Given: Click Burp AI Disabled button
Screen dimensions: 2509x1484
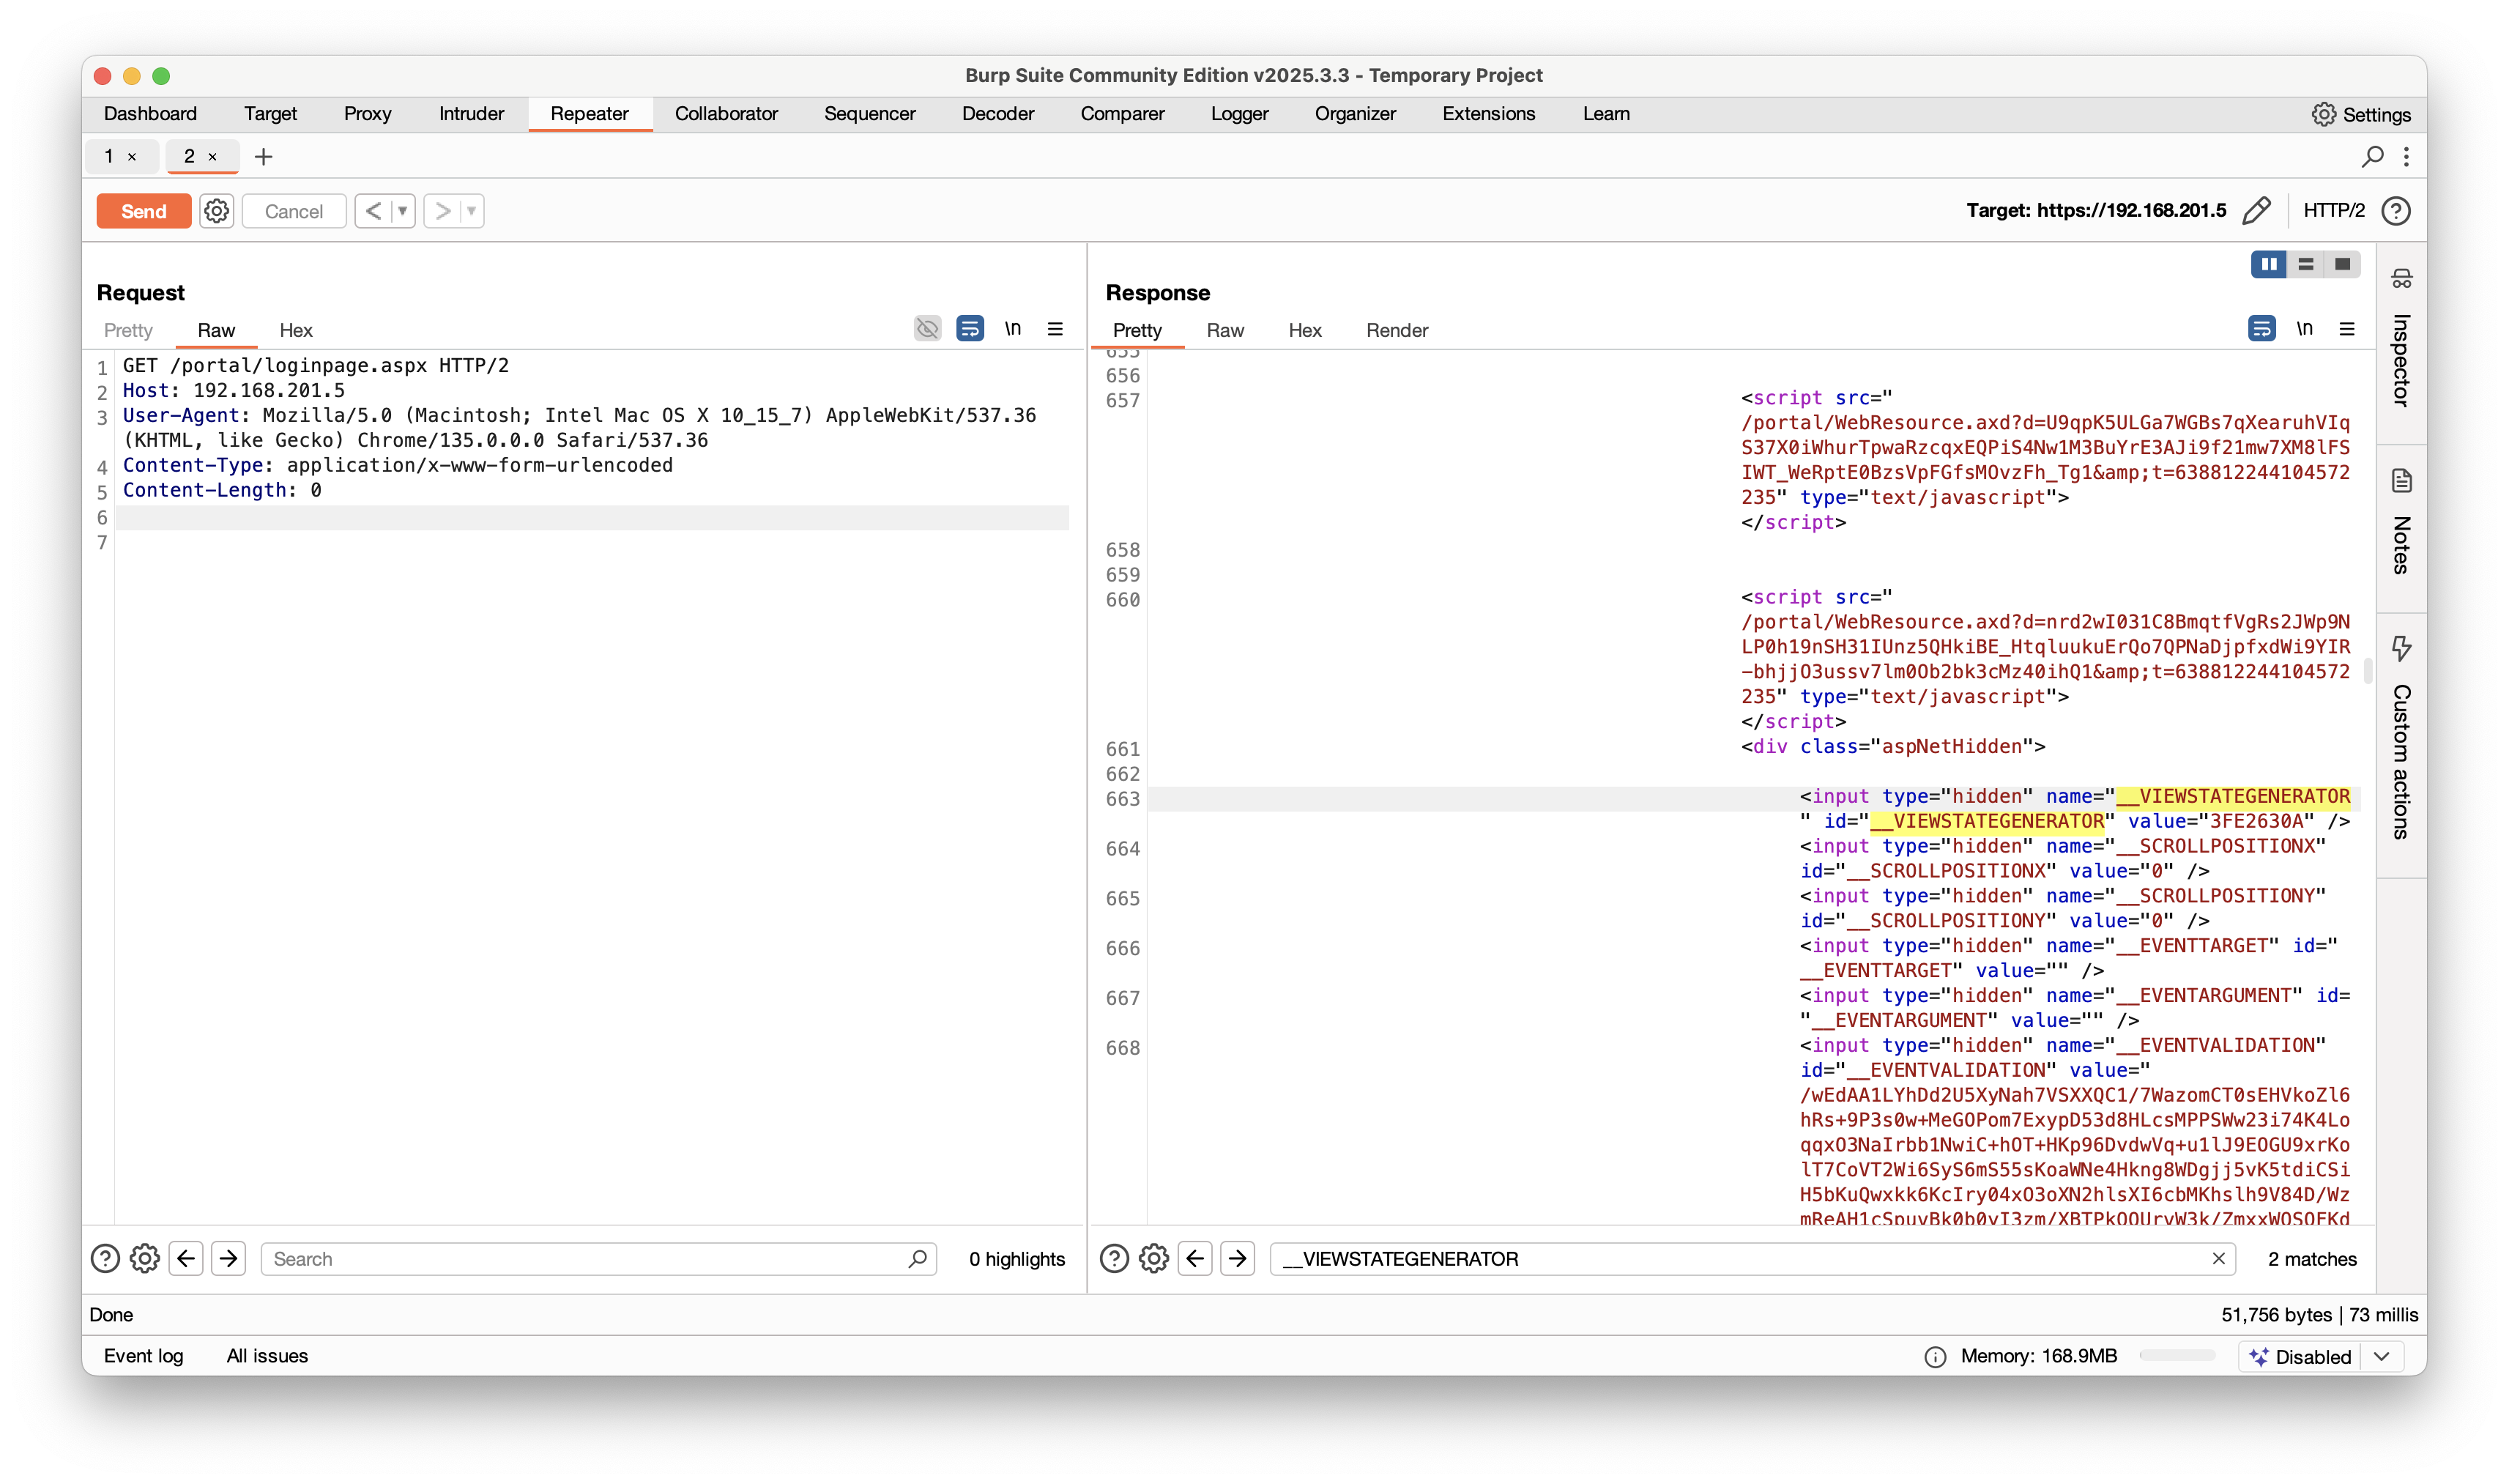Looking at the screenshot, I should [2300, 1356].
